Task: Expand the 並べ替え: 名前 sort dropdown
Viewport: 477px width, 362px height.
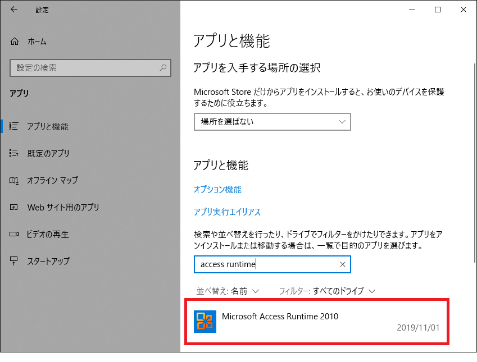Action: point(228,291)
